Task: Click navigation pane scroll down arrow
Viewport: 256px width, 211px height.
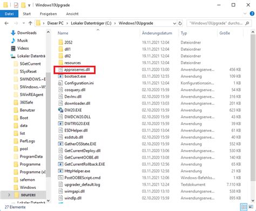Action: [x=48, y=201]
